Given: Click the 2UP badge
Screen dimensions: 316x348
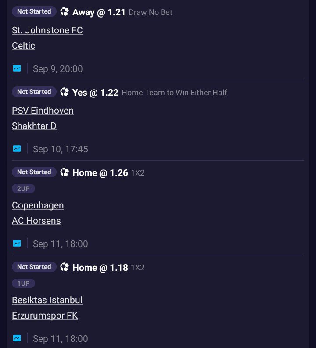Looking at the screenshot, I should coord(23,189).
